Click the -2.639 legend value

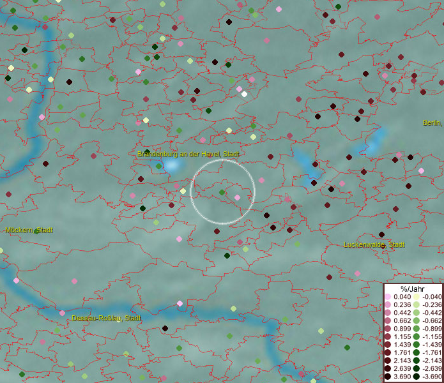click(432, 368)
